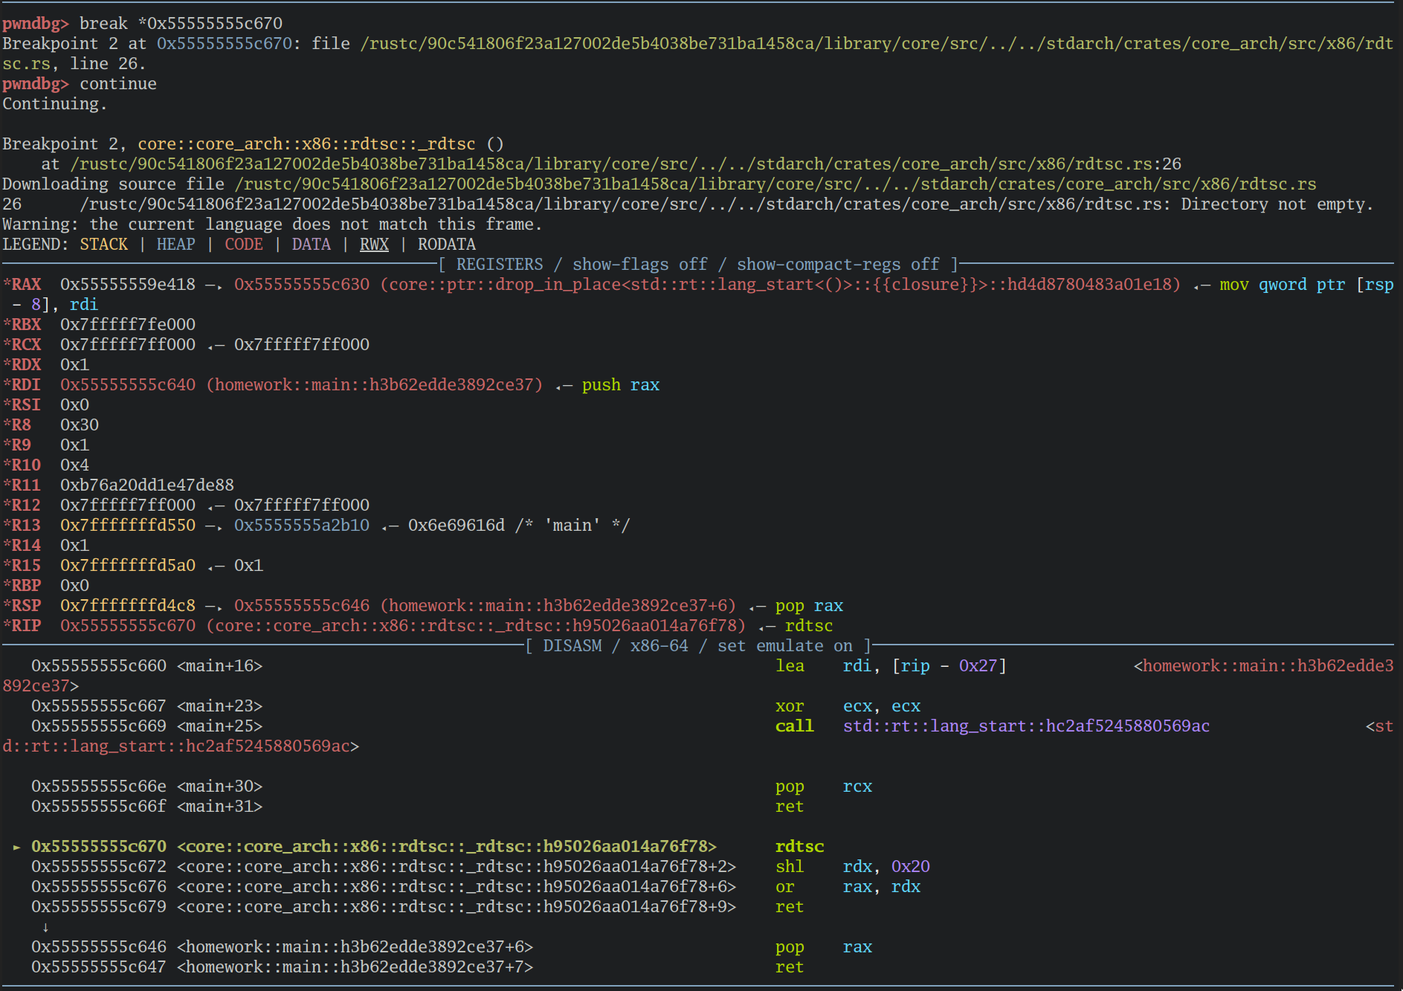Click the 'Continuing.' output line
1403x991 pixels.
point(54,103)
